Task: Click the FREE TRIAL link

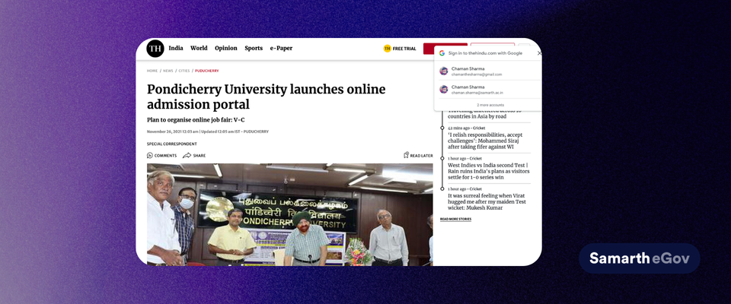Action: tap(404, 49)
